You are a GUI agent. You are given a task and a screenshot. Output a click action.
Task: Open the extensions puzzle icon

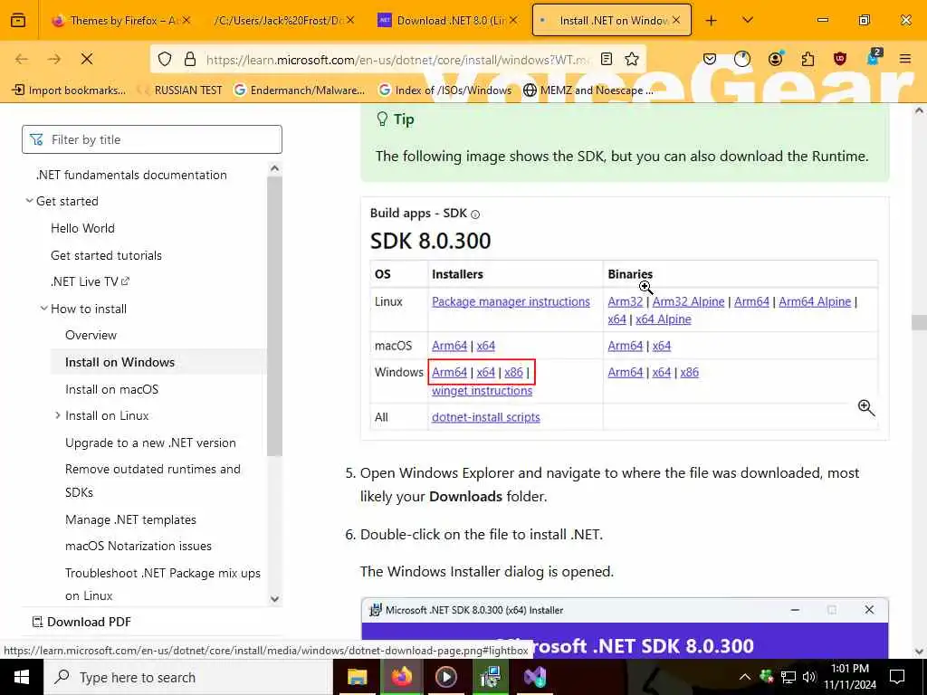(x=808, y=59)
